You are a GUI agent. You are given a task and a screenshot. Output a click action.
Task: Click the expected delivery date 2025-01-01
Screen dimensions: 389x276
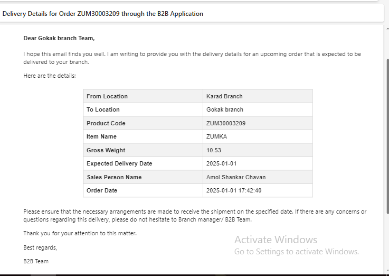tap(221, 163)
